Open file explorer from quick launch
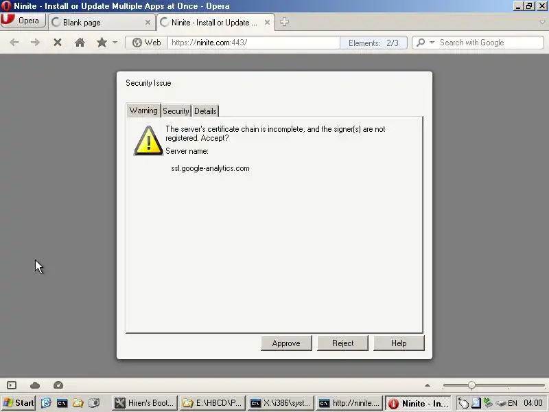Image resolution: width=549 pixels, height=412 pixels. click(78, 403)
